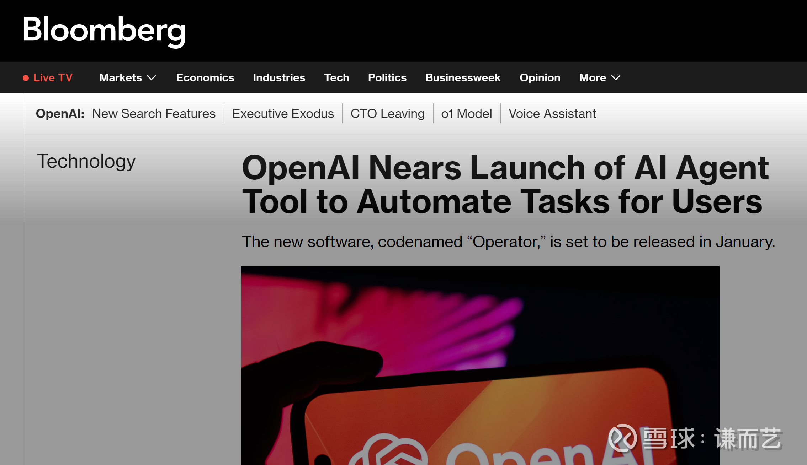
Task: Click the OpenAI topic label
Action: (x=60, y=114)
